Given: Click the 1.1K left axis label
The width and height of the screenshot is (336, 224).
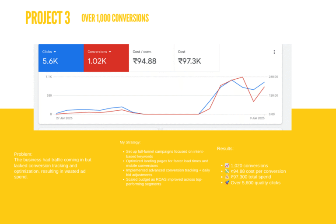Looking at the screenshot, I should tap(49, 77).
